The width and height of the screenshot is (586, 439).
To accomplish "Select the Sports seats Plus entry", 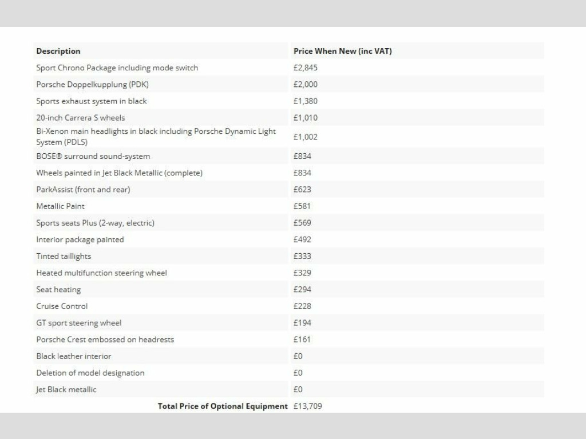I will pyautogui.click(x=95, y=222).
